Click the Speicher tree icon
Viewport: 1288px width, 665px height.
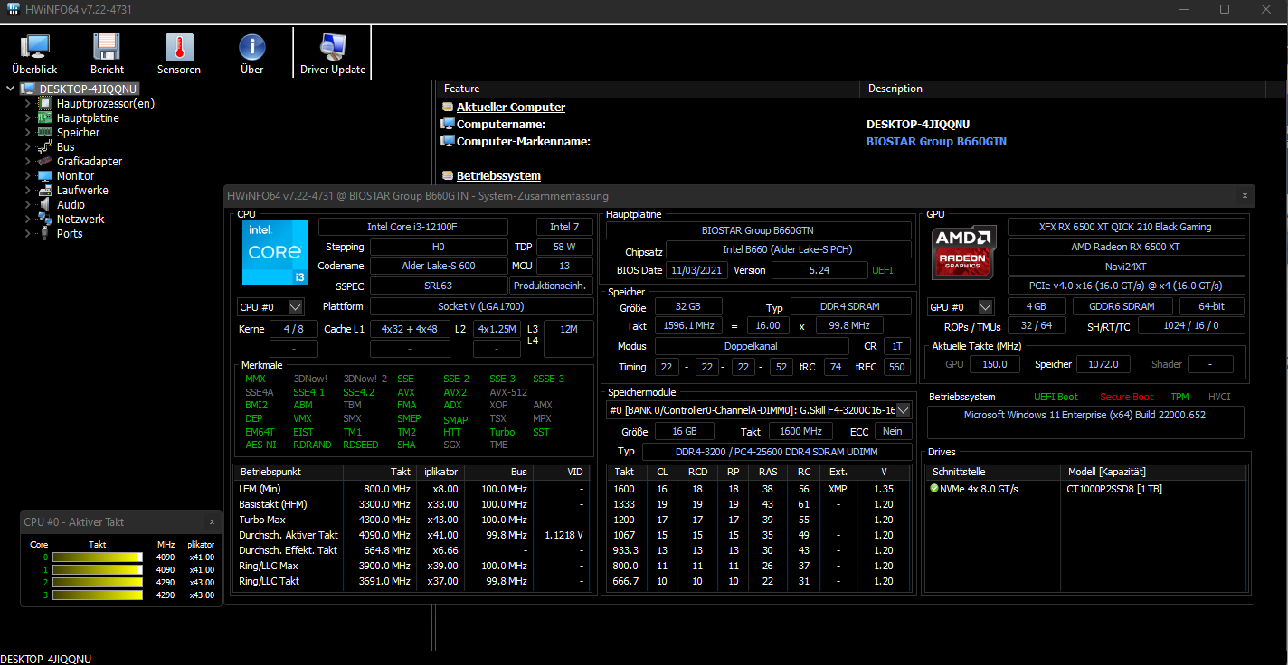coord(45,133)
